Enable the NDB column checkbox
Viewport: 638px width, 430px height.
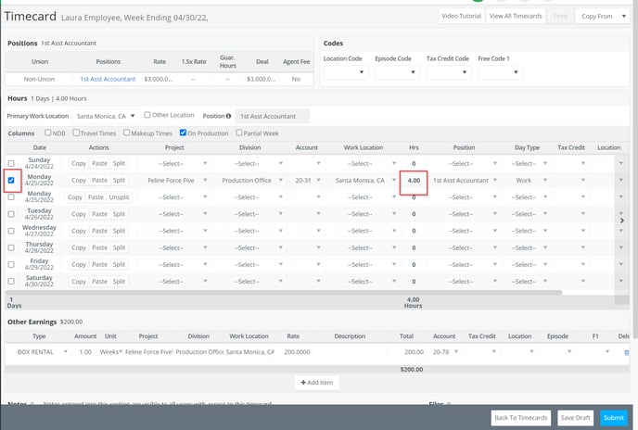click(x=48, y=133)
